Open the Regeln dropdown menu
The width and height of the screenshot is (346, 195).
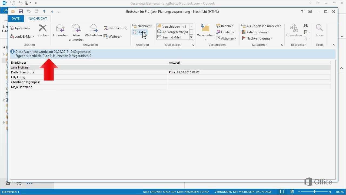[225, 26]
